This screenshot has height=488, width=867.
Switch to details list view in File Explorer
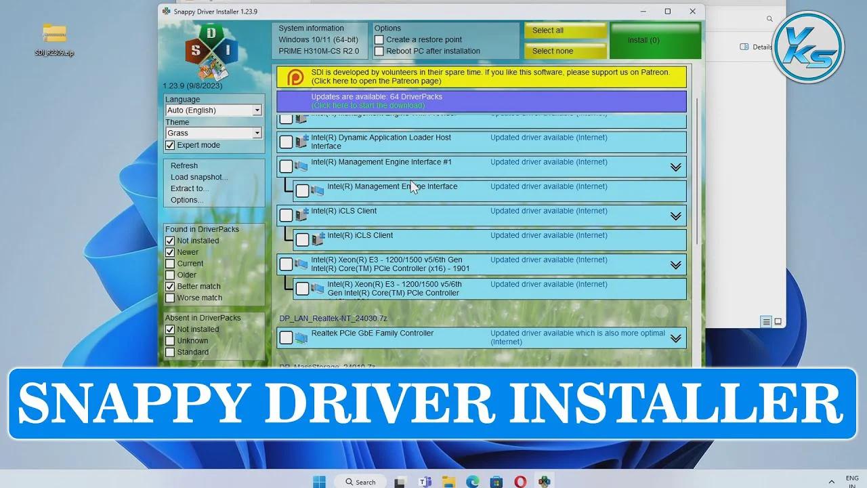766,322
